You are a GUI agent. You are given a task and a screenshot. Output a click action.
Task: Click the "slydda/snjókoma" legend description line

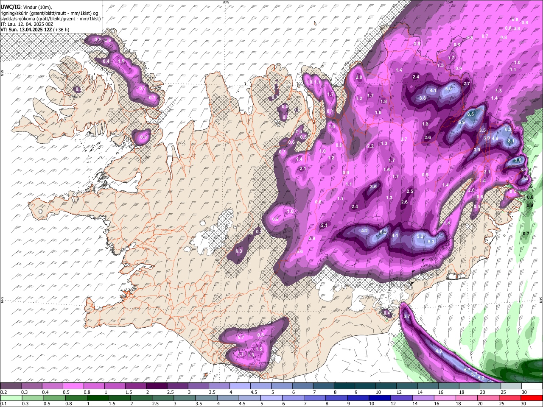[50, 19]
